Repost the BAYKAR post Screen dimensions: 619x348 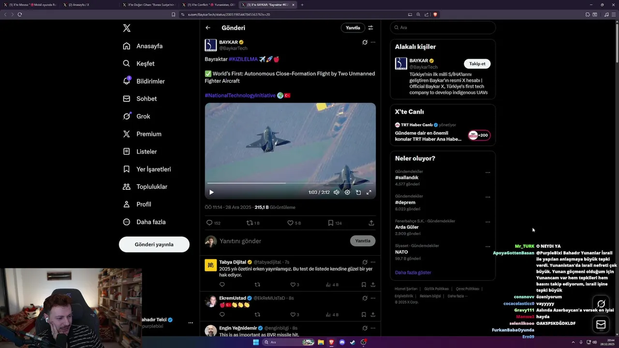tap(253, 223)
